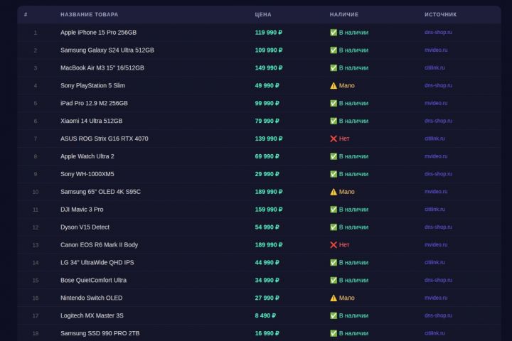Select the product name Canon EOS R6 Mark II Body
The height and width of the screenshot is (341, 512).
click(x=99, y=244)
